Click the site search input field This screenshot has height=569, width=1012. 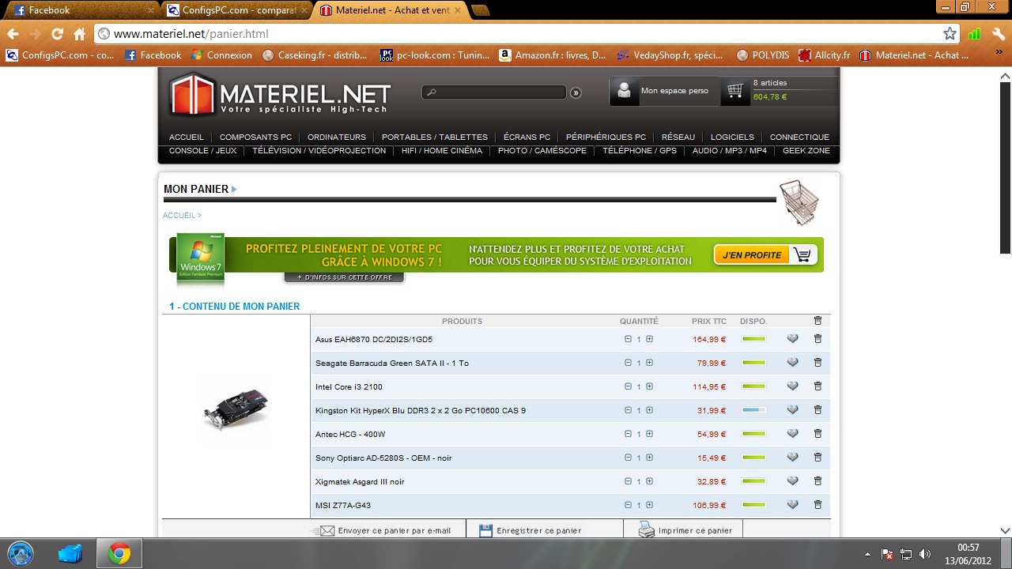pyautogui.click(x=494, y=92)
